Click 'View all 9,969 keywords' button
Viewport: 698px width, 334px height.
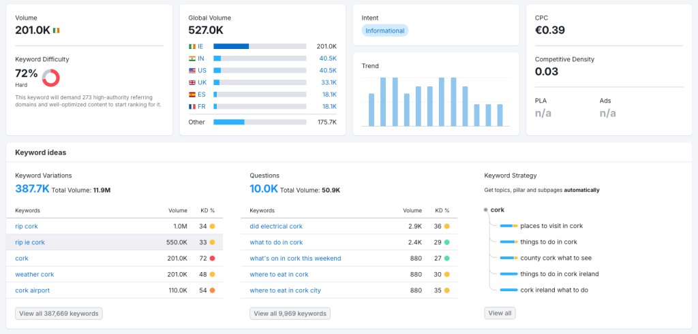[x=290, y=314]
